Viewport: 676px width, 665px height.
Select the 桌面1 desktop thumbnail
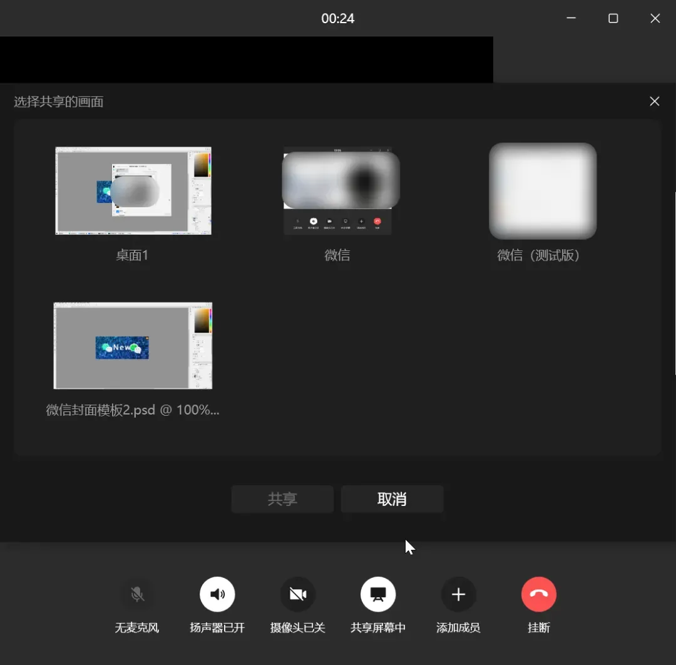[x=133, y=190]
